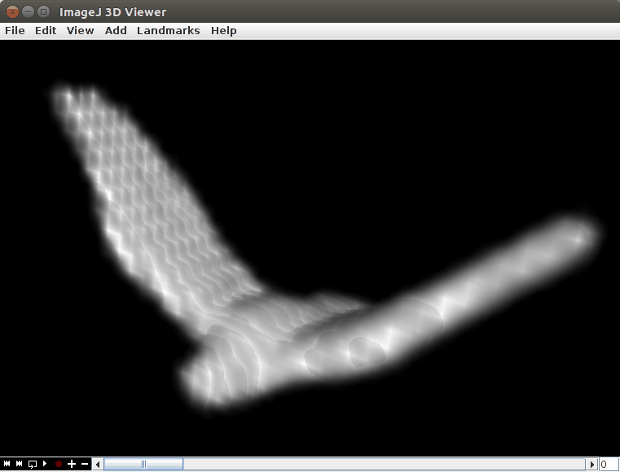620x472 pixels.
Task: Open the View menu
Action: (81, 31)
